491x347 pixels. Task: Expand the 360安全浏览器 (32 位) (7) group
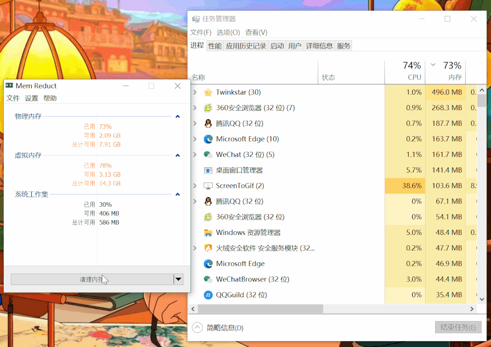tap(195, 108)
